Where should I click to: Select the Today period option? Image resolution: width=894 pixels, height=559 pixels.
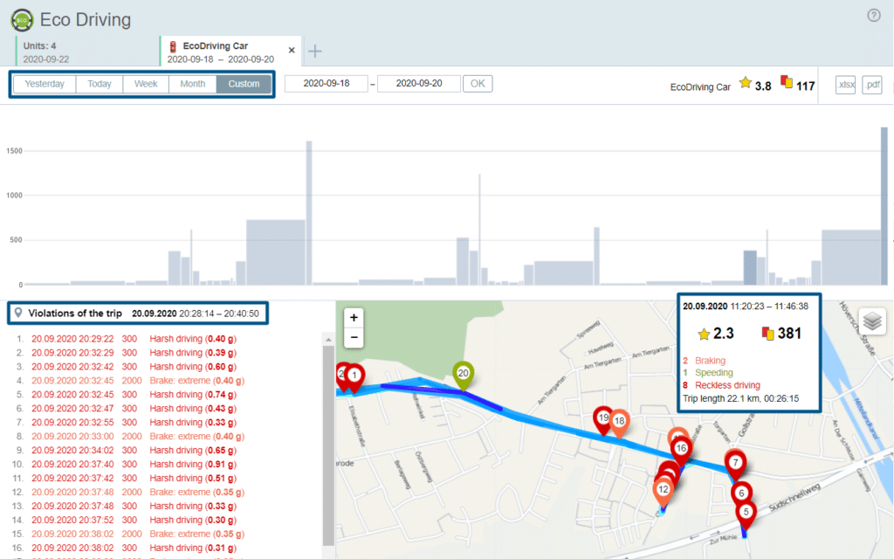pyautogui.click(x=99, y=83)
